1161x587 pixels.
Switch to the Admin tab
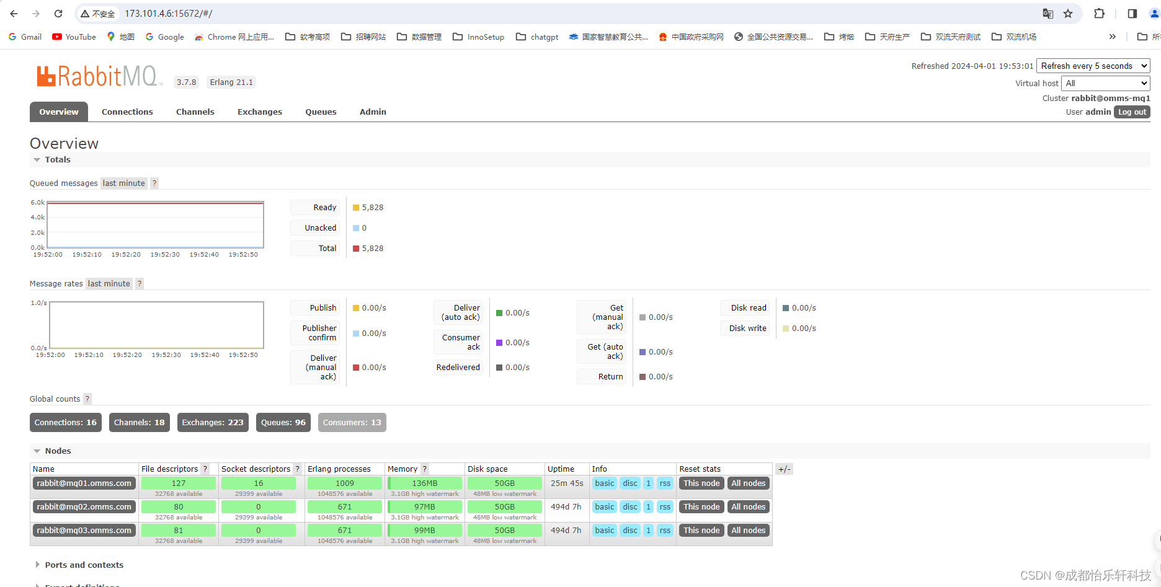click(x=373, y=112)
